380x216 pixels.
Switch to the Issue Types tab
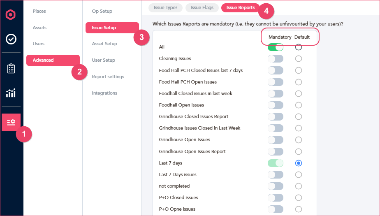[165, 7]
